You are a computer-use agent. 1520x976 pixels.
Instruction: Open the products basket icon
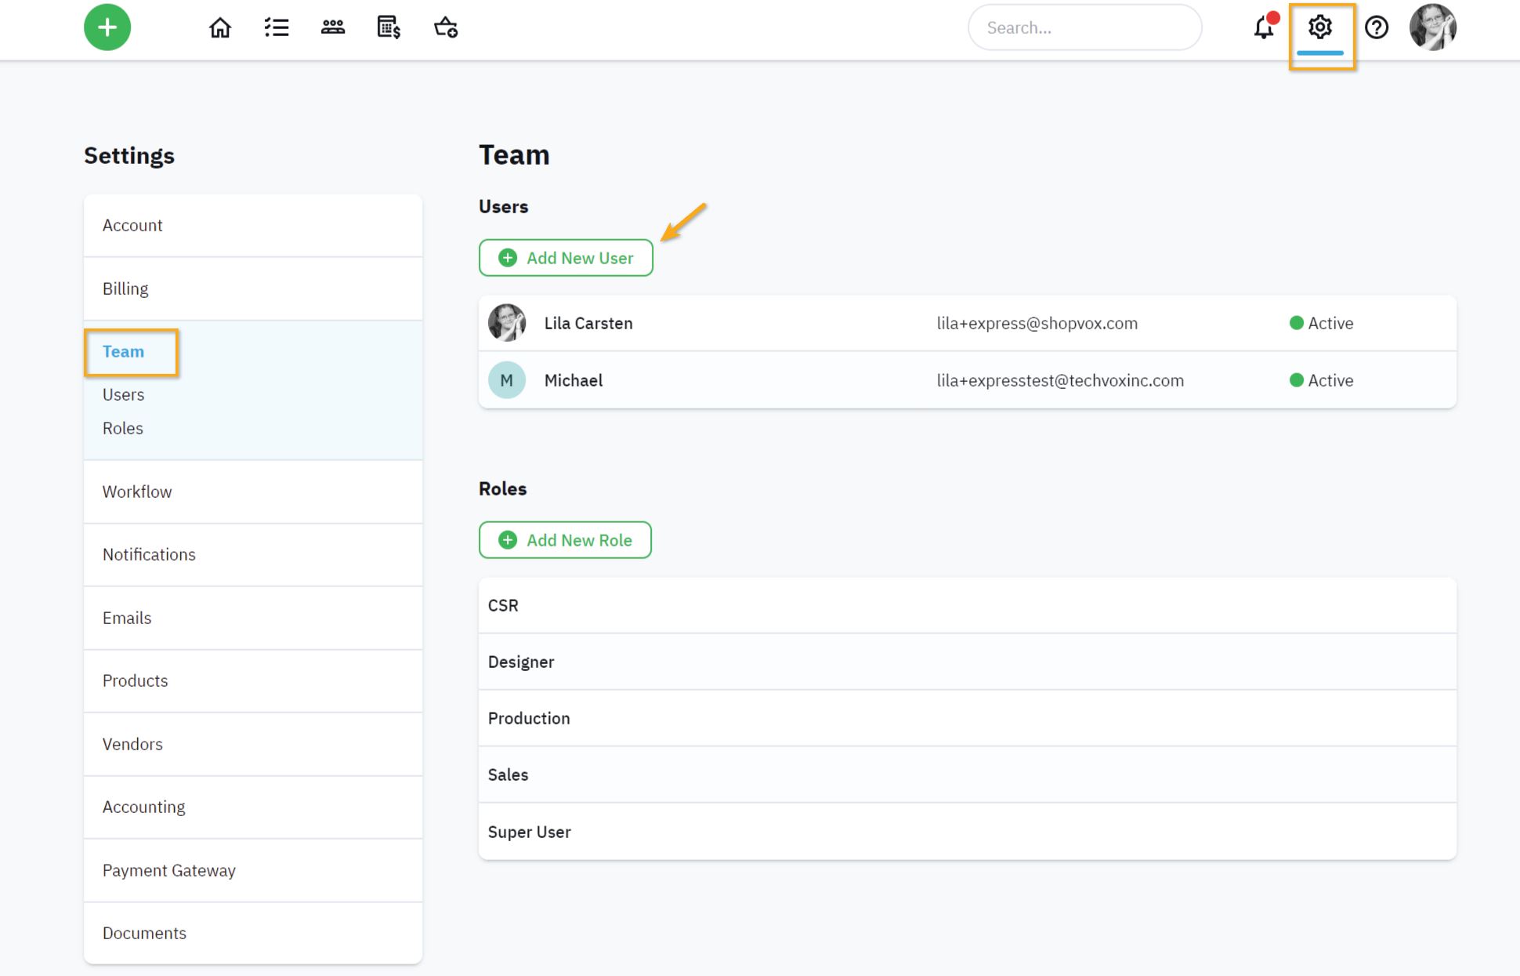446,27
